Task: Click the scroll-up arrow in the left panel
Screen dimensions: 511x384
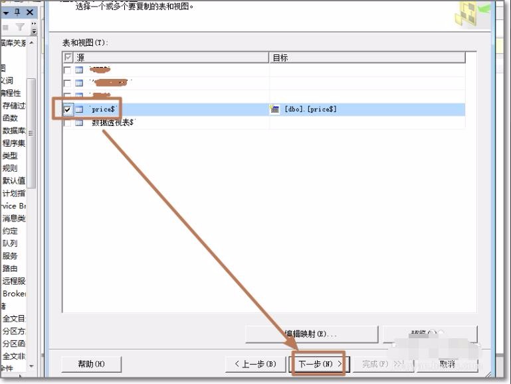Action: pos(31,42)
